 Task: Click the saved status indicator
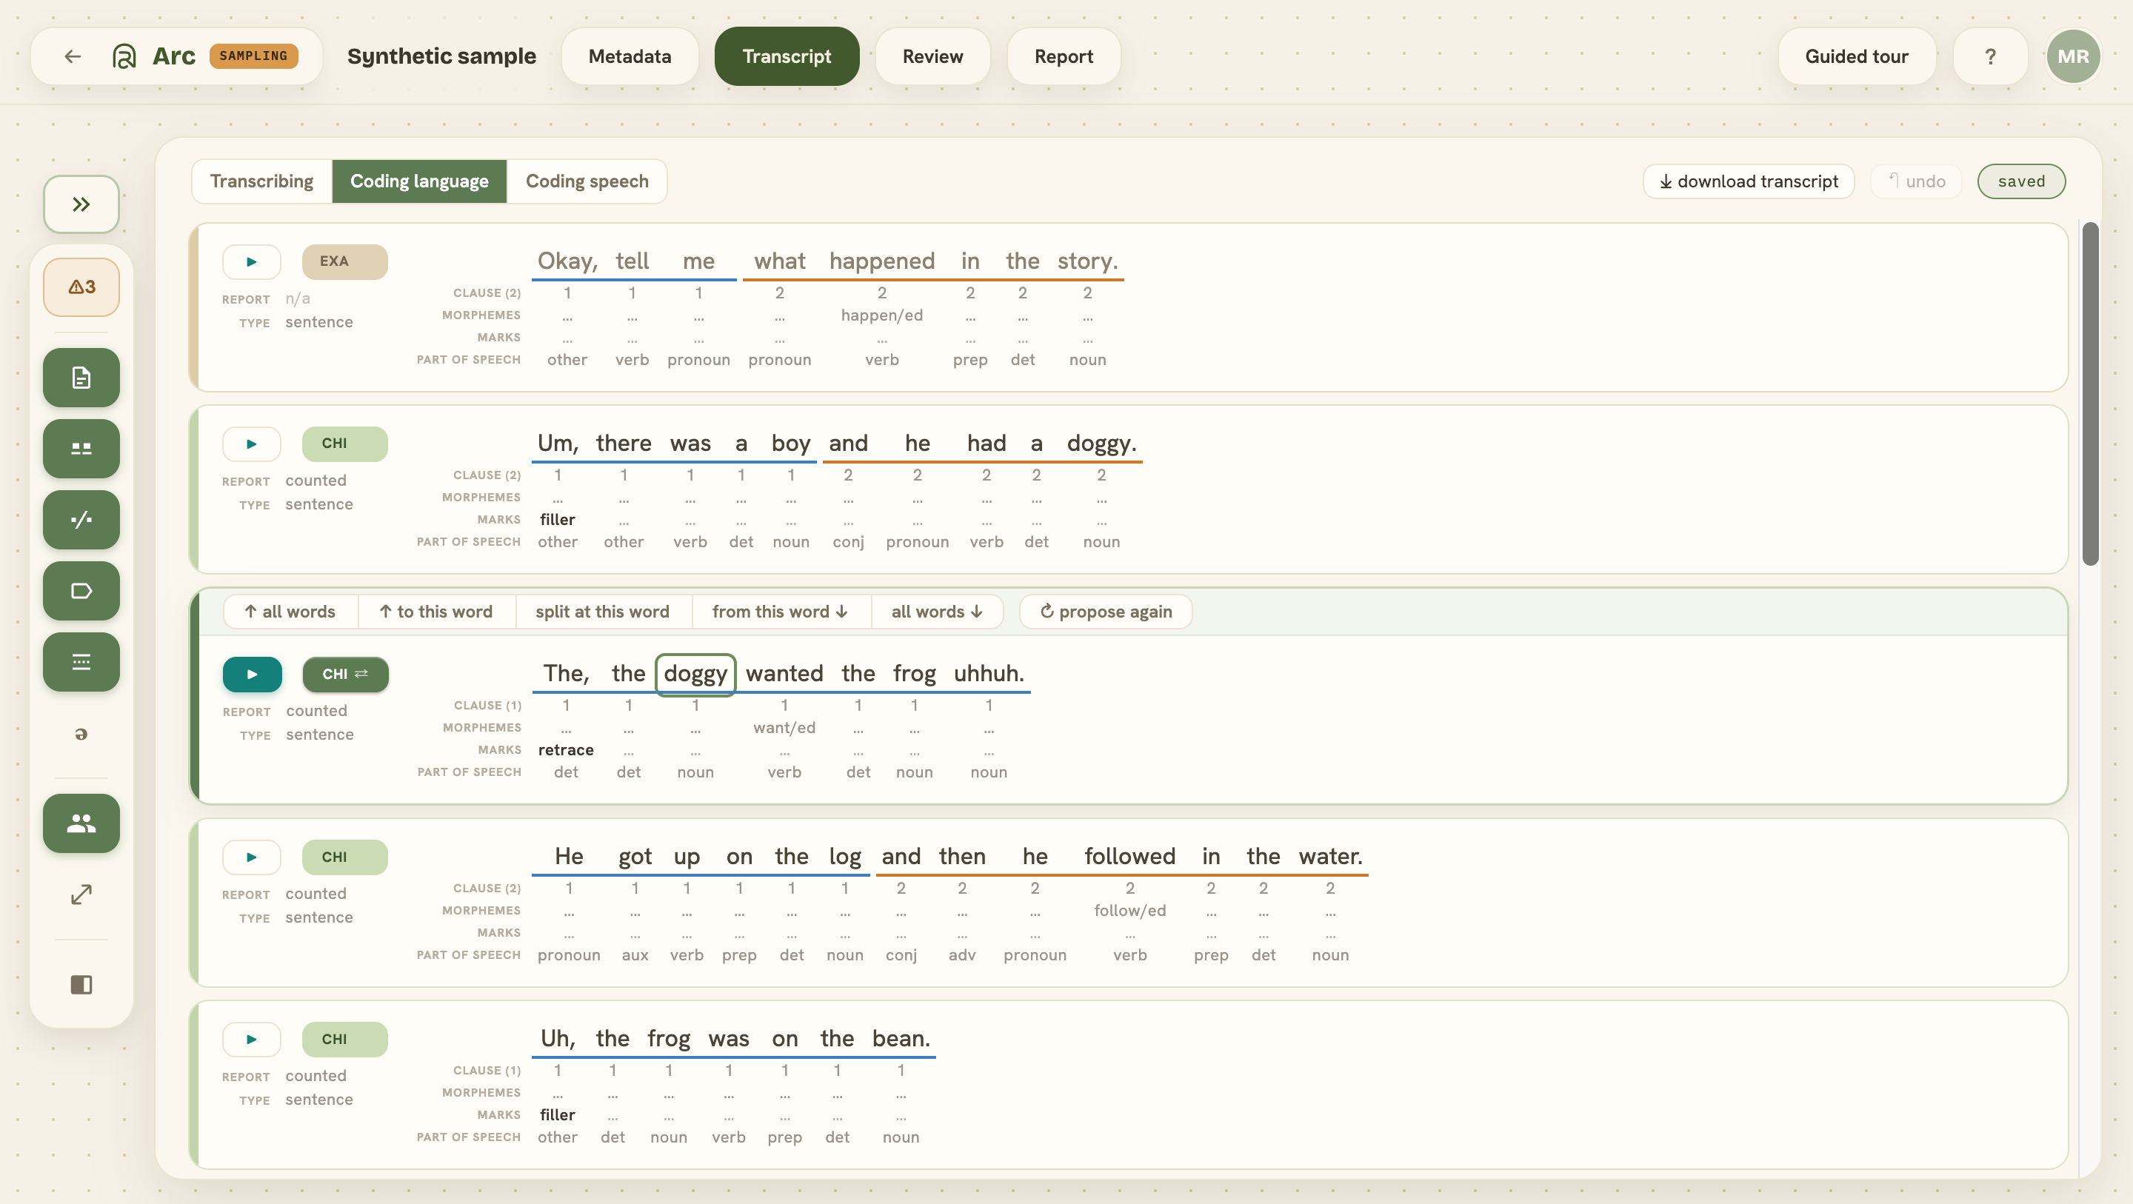pos(2021,181)
